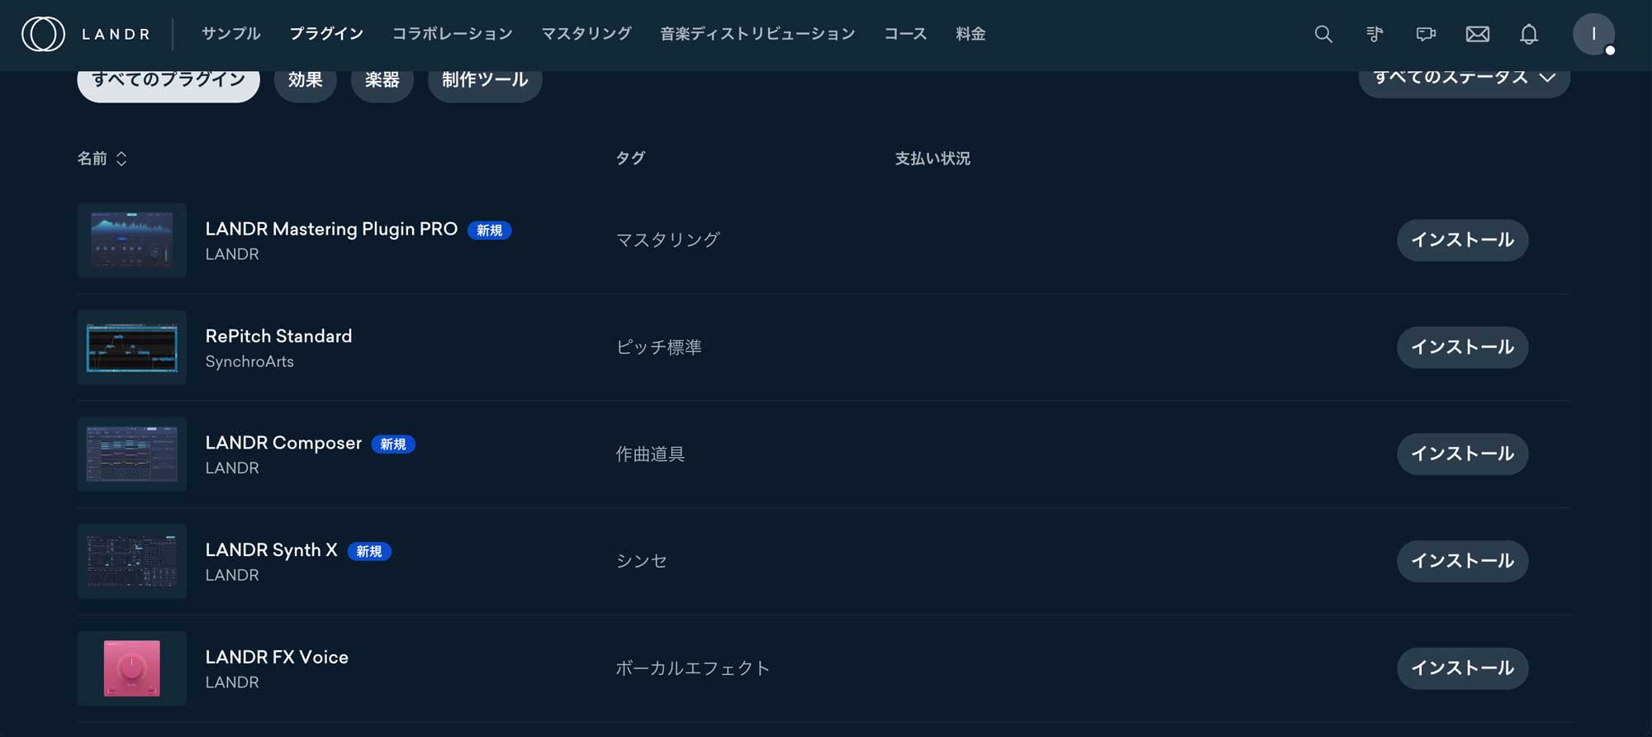This screenshot has width=1652, height=737.
Task: Open the LANDR FX Voice title
Action: point(277,657)
